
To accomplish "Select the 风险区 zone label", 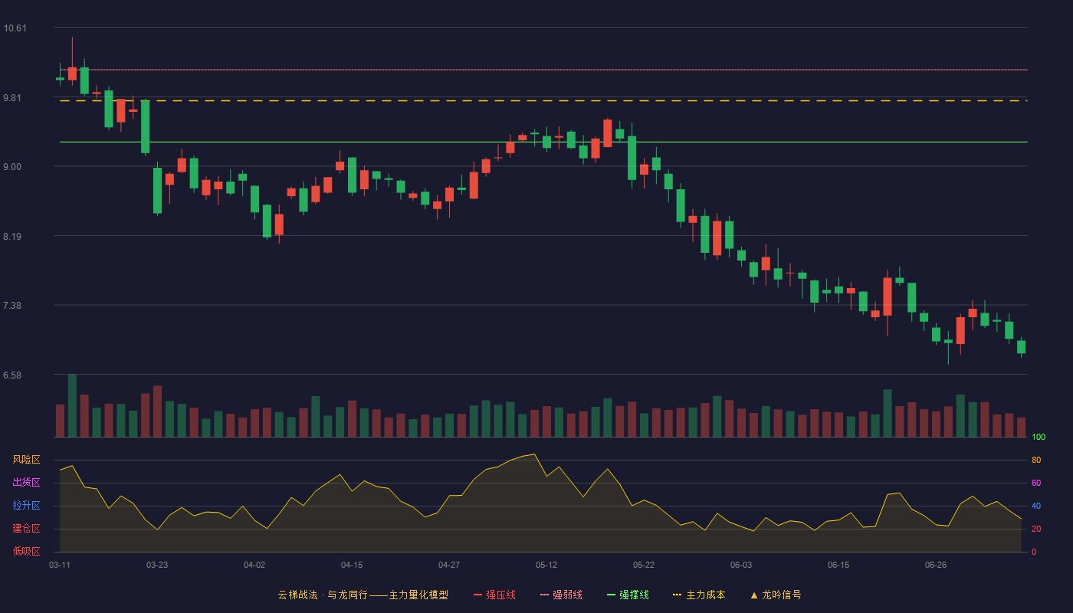I will (x=26, y=460).
